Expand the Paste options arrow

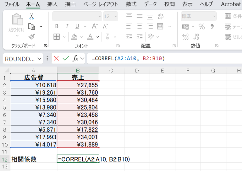[17, 36]
